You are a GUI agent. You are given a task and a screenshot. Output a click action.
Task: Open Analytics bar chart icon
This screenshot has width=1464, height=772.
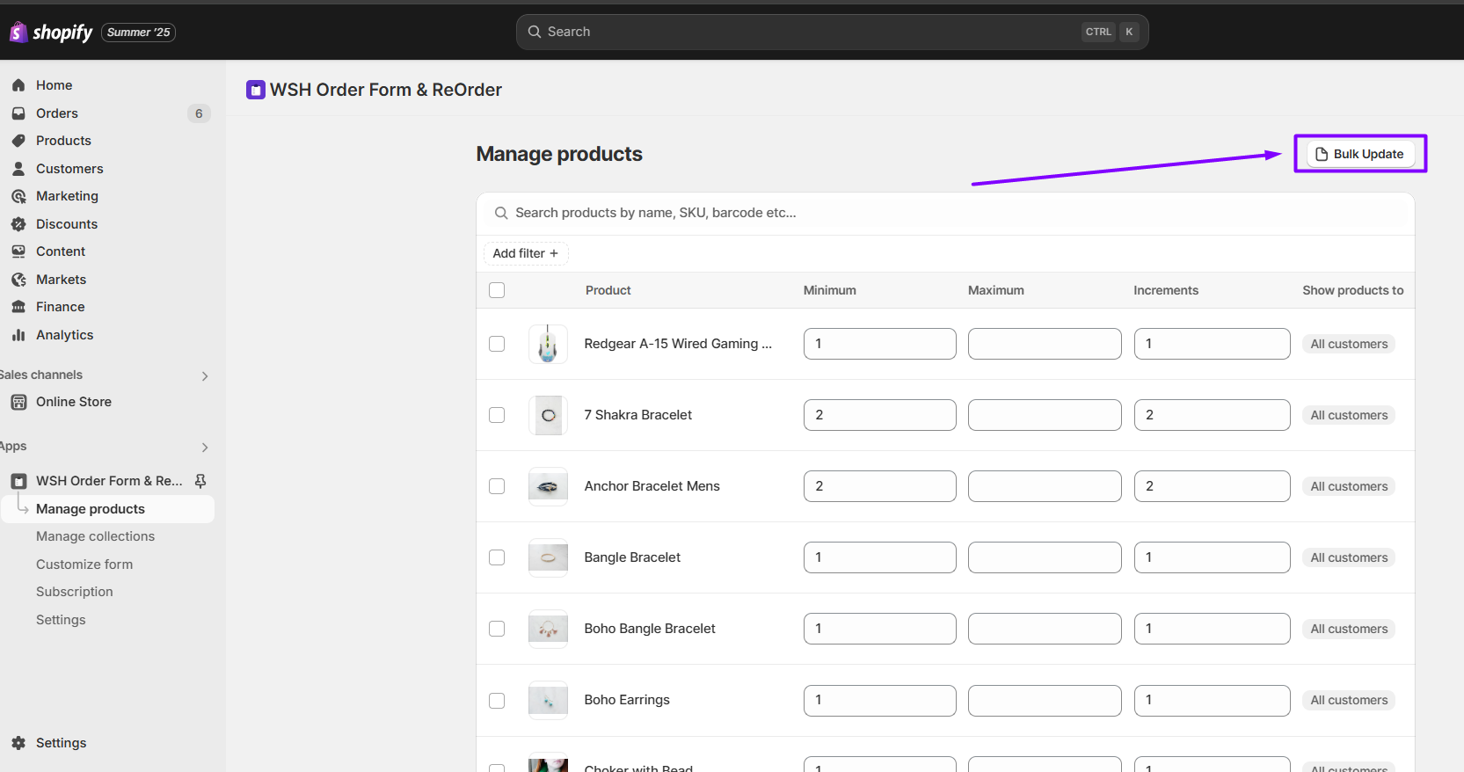pos(18,335)
